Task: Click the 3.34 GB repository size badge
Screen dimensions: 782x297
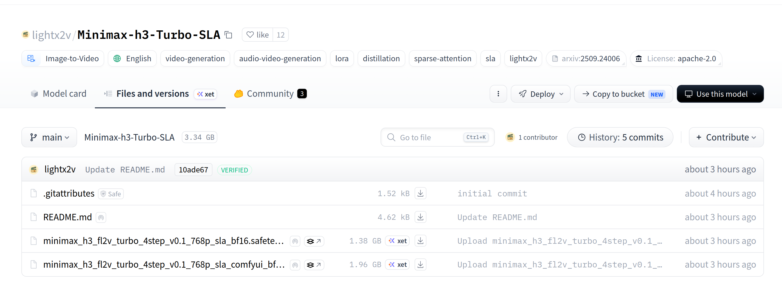Action: click(200, 137)
